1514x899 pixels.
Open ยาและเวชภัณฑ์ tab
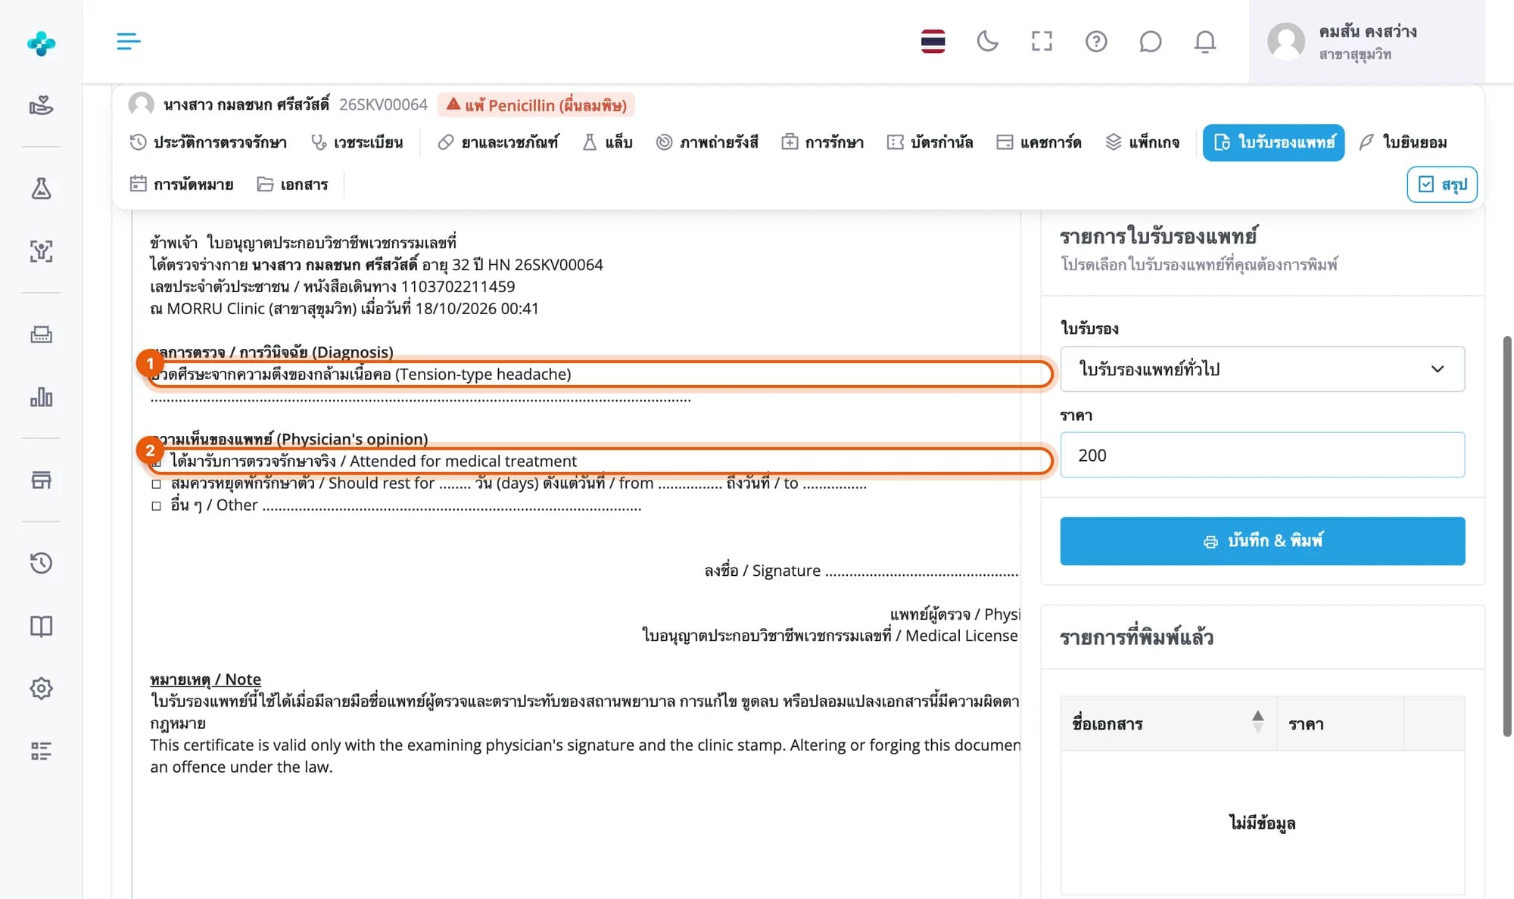pyautogui.click(x=498, y=142)
